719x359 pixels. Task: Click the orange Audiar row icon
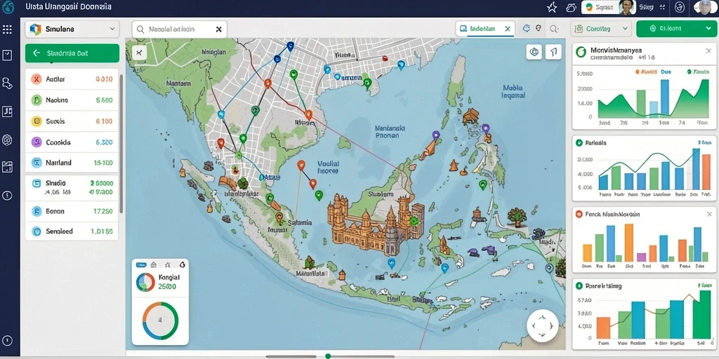[x=37, y=79]
